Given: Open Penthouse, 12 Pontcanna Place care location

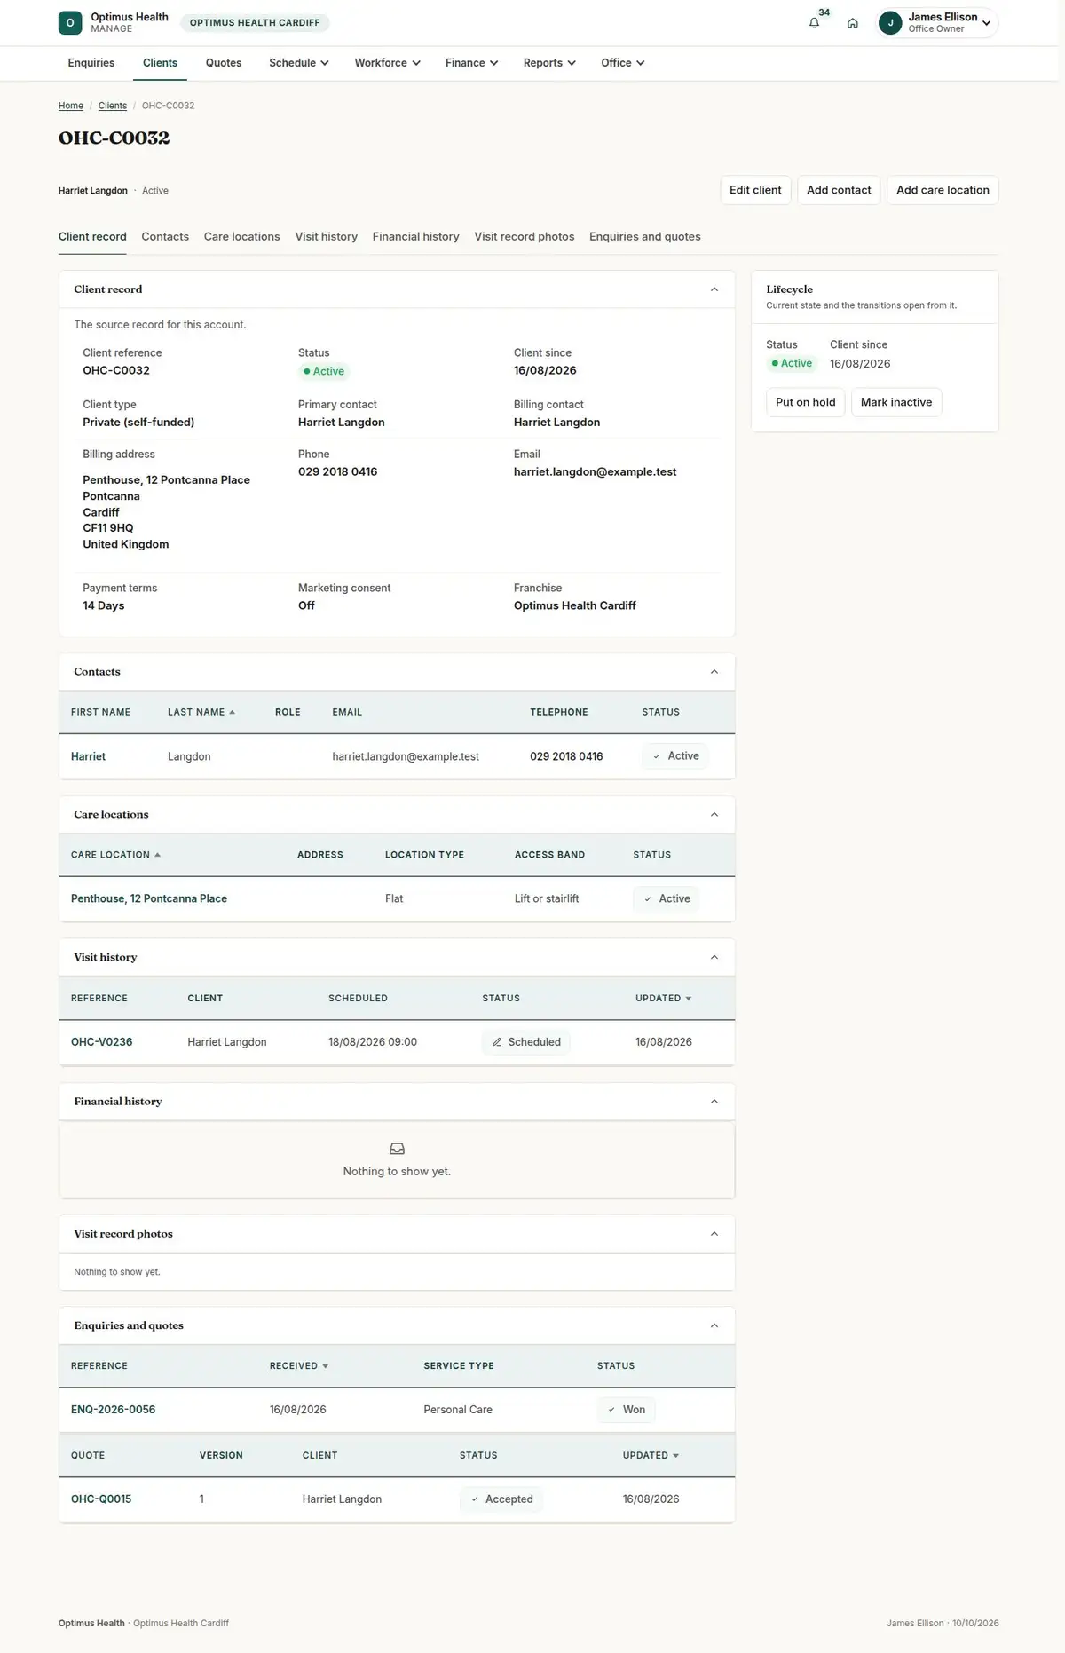Looking at the screenshot, I should click(x=149, y=898).
